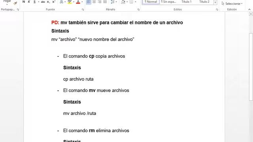The image size is (253, 142).
Task: Click 'El comando mv mueve archivos'
Action: tap(96, 90)
